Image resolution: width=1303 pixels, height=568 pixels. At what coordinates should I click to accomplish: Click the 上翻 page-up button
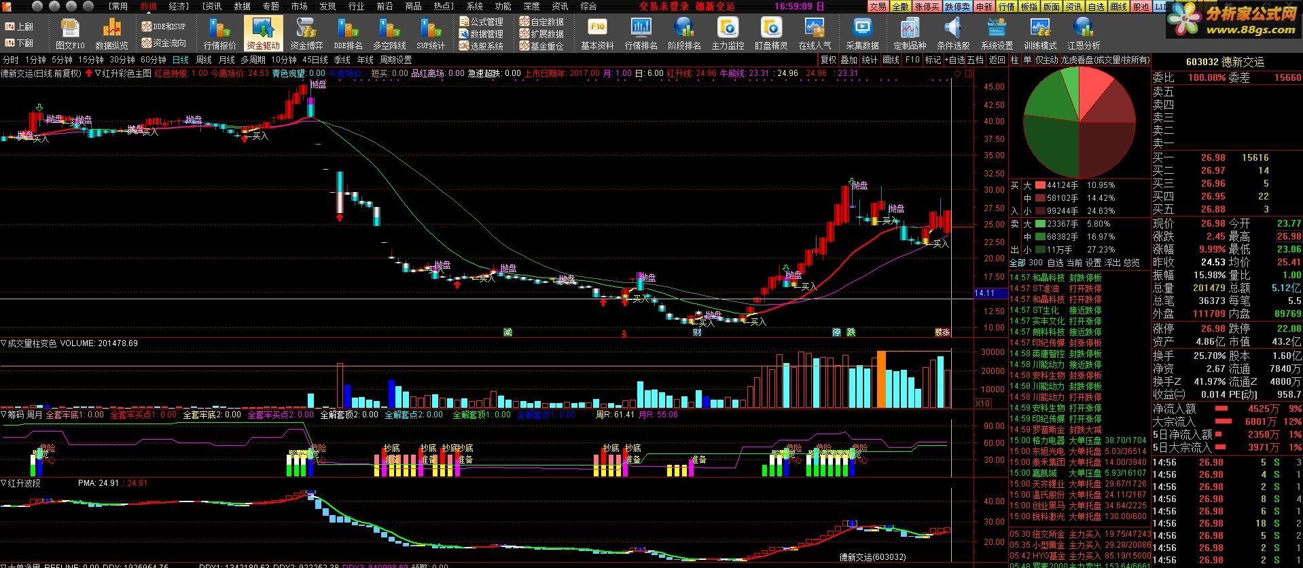coord(20,26)
